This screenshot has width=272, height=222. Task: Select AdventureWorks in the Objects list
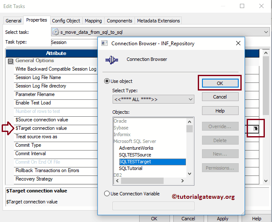click(136, 148)
